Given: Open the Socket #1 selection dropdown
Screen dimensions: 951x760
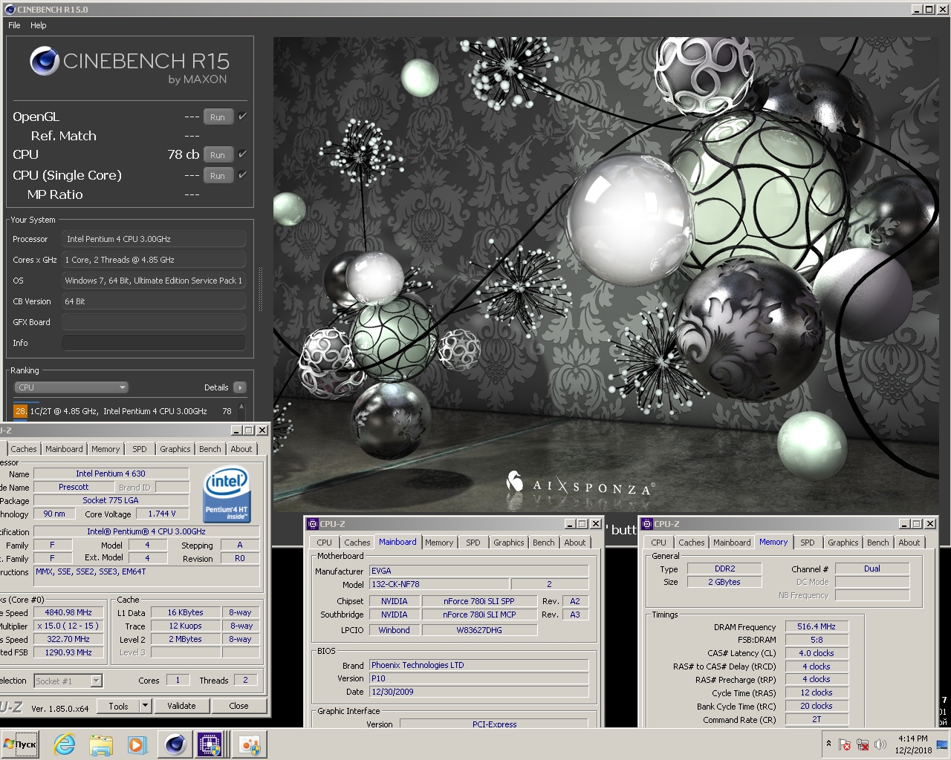Looking at the screenshot, I should tap(68, 681).
